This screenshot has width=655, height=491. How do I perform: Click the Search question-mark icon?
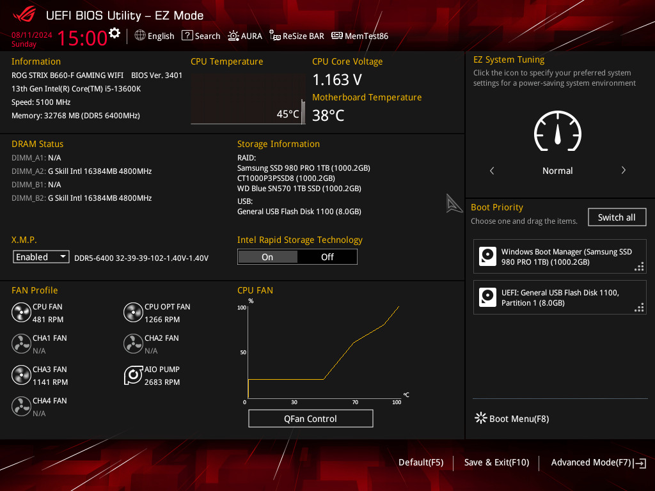pyautogui.click(x=187, y=36)
